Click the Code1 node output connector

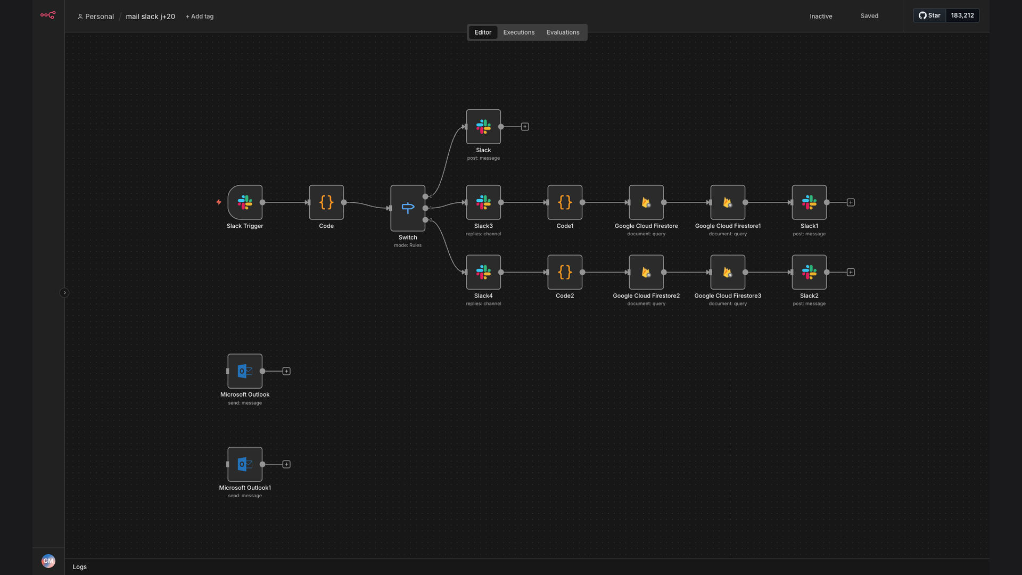pos(582,202)
